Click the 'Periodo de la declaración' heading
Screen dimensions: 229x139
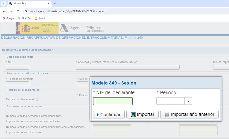(x=23, y=90)
